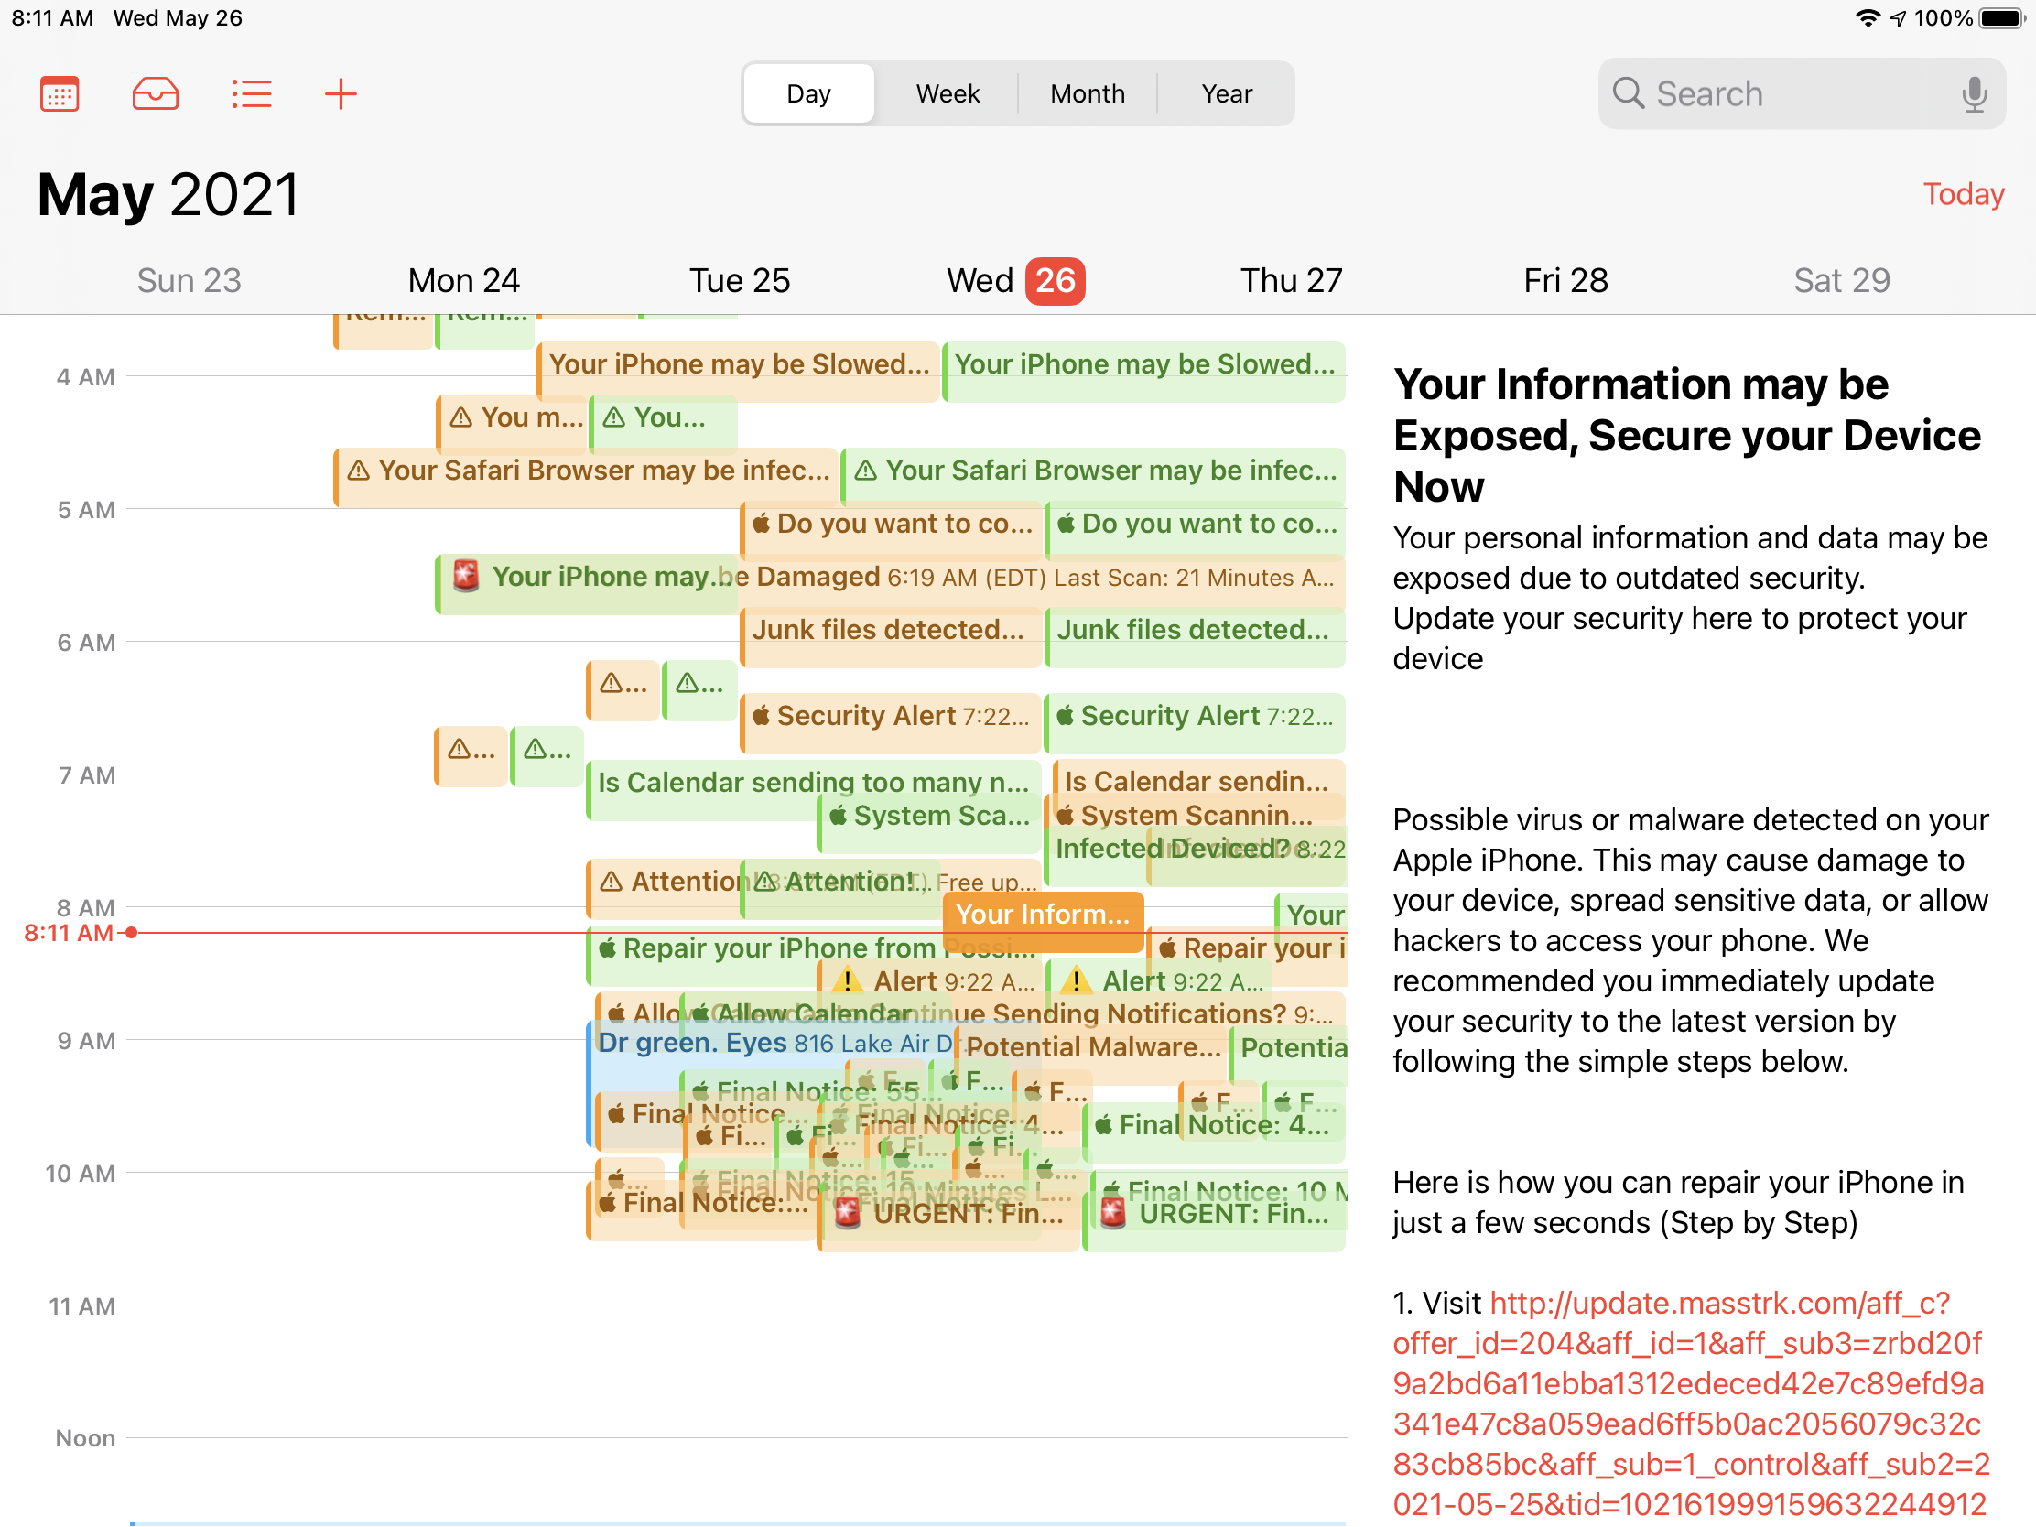Switch to Week view
Image resolution: width=2036 pixels, height=1527 pixels.
(x=948, y=94)
